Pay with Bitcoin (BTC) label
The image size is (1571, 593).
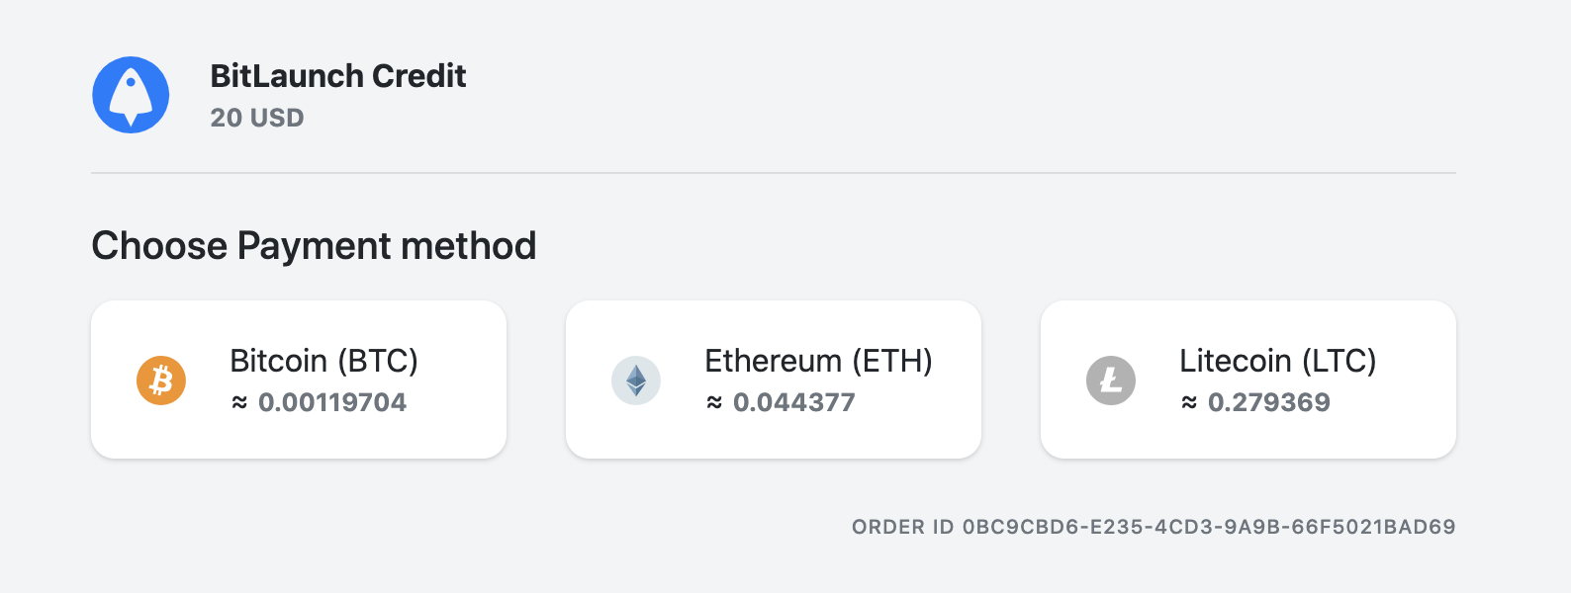pyautogui.click(x=323, y=361)
